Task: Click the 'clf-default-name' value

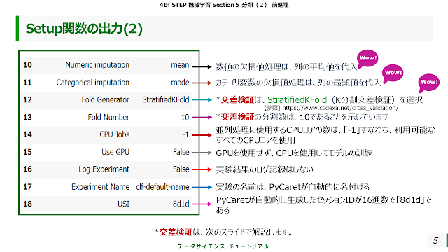Action: coord(162,187)
